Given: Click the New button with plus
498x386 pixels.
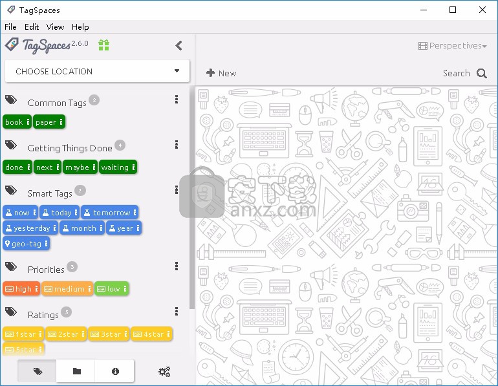Looking at the screenshot, I should point(221,73).
